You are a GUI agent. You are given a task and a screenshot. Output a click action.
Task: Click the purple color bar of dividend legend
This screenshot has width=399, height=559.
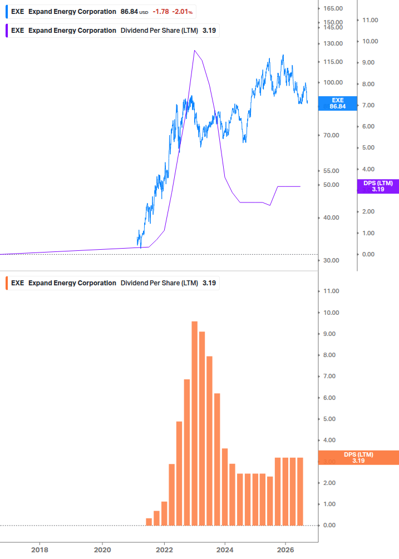pyautogui.click(x=7, y=31)
